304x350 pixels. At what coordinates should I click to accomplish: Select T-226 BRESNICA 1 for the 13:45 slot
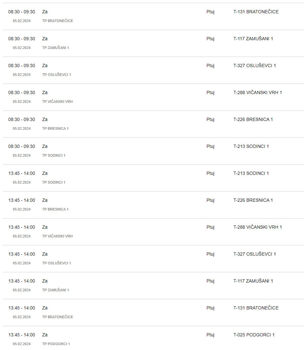253,200
